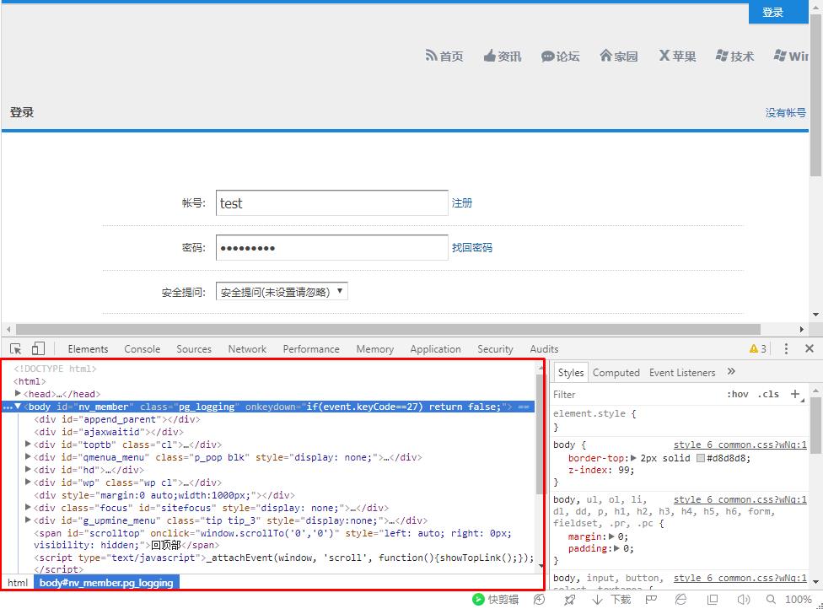Click the add new style rule plus icon
This screenshot has height=609, width=823.
pyautogui.click(x=795, y=394)
